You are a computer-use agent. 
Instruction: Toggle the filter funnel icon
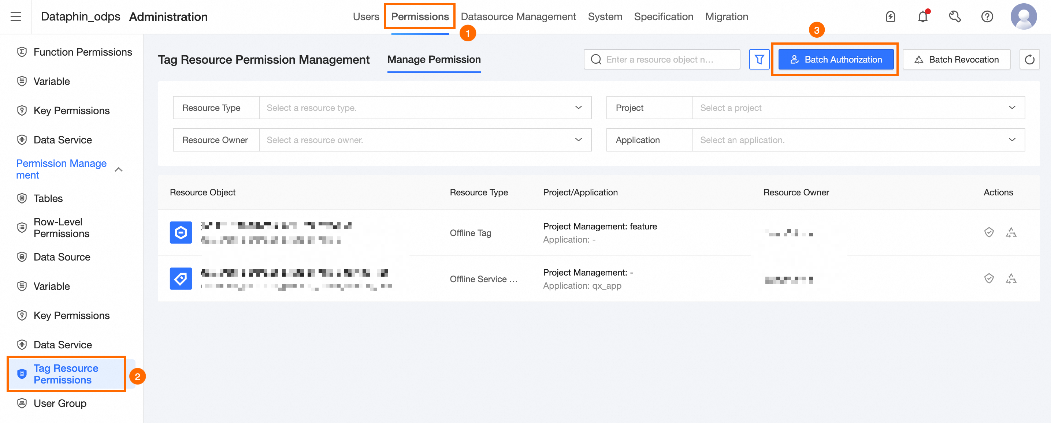coord(759,60)
